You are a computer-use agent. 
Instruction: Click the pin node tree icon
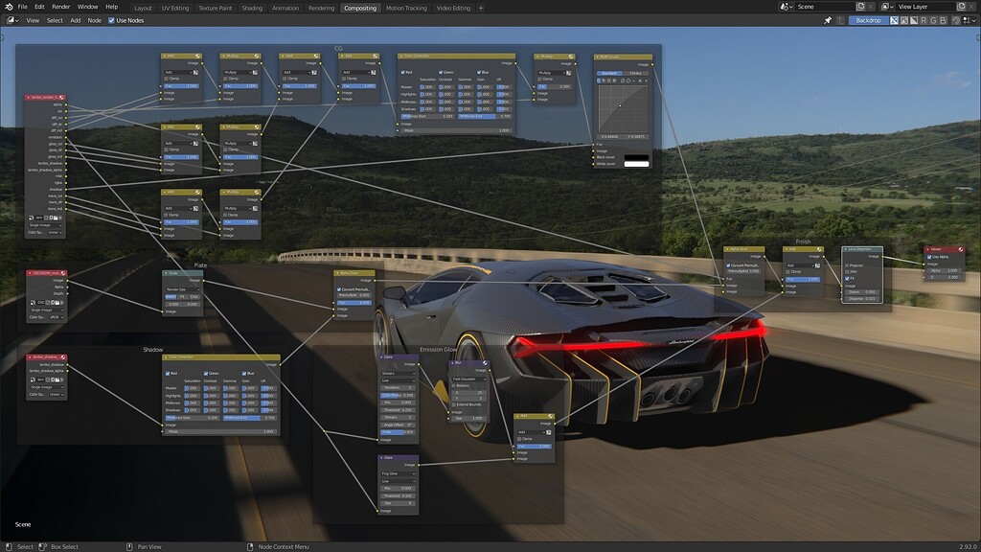point(828,20)
